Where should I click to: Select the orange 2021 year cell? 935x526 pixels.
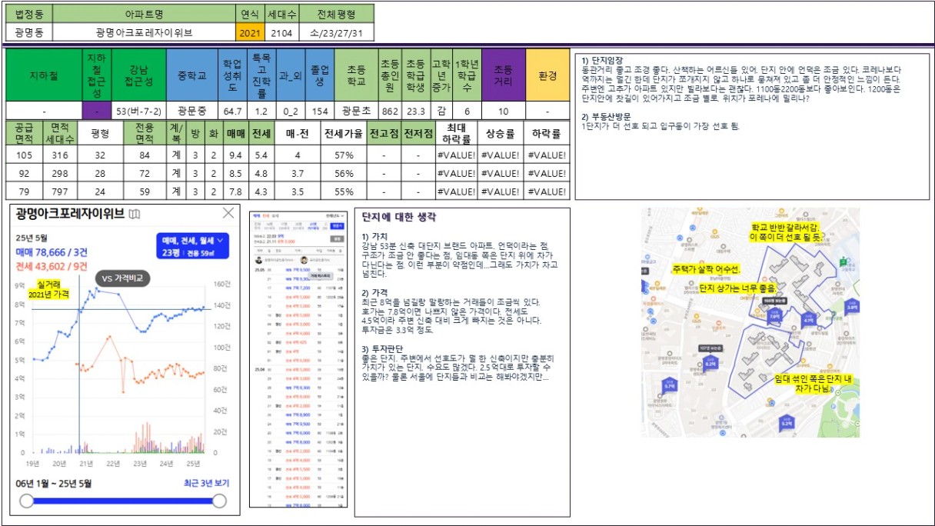pyautogui.click(x=250, y=33)
